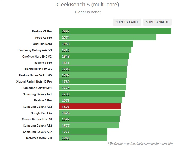The image size is (175, 147).
Task: Click the Samsung Galaxy A72 label
Action: (37, 107)
